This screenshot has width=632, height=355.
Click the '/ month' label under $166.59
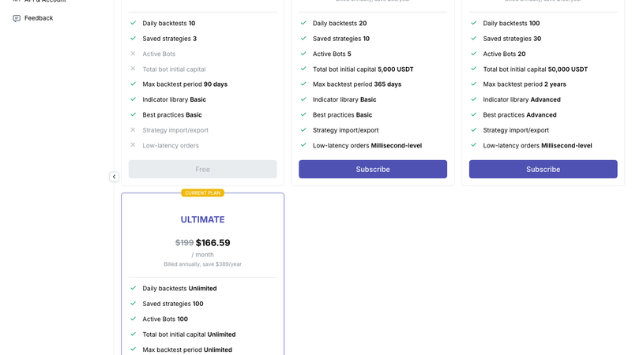click(x=203, y=255)
